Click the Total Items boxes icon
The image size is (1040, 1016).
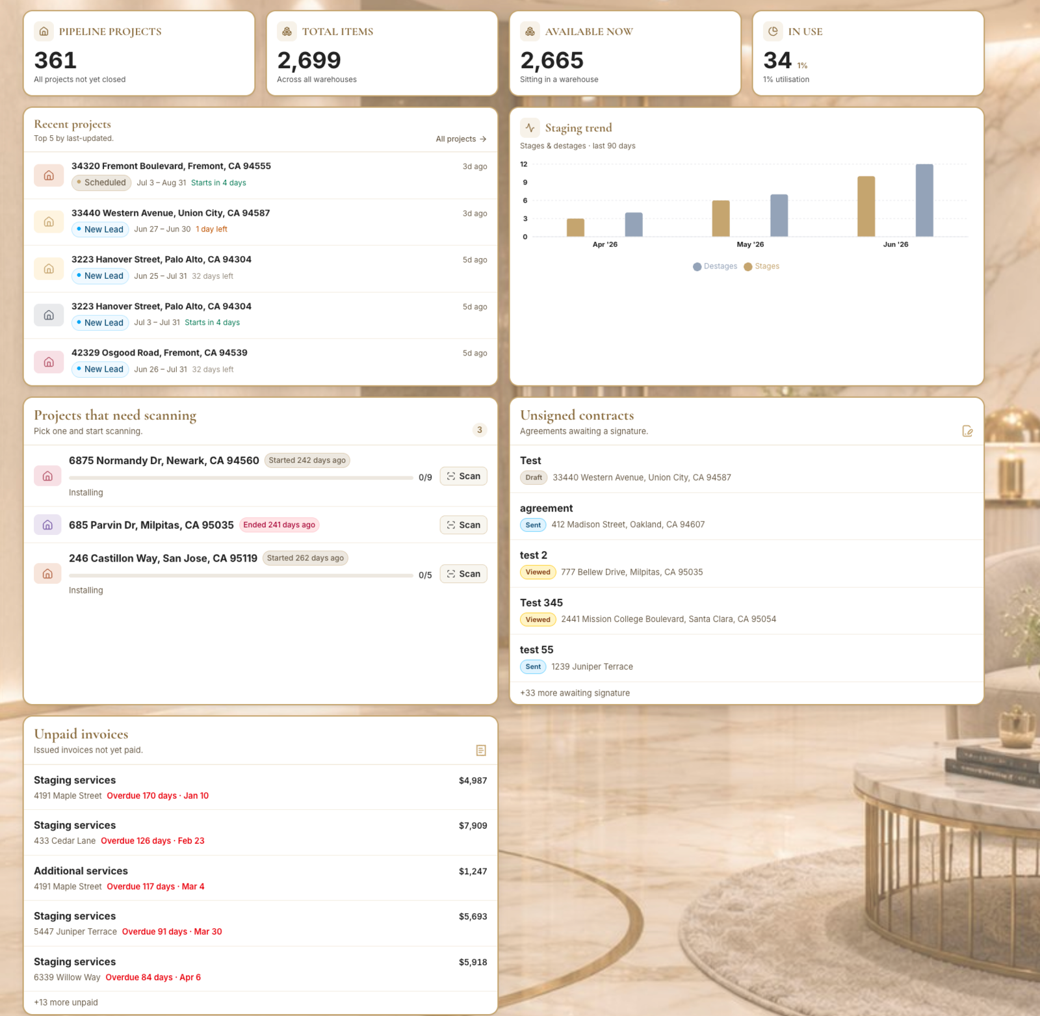coord(287,31)
